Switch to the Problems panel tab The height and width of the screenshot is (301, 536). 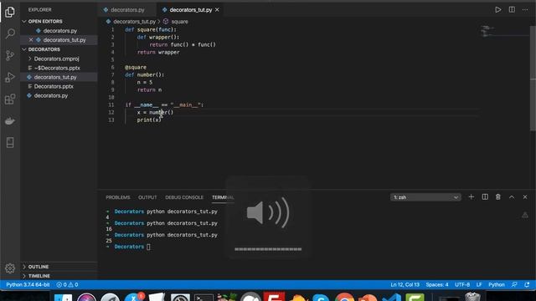(x=117, y=197)
